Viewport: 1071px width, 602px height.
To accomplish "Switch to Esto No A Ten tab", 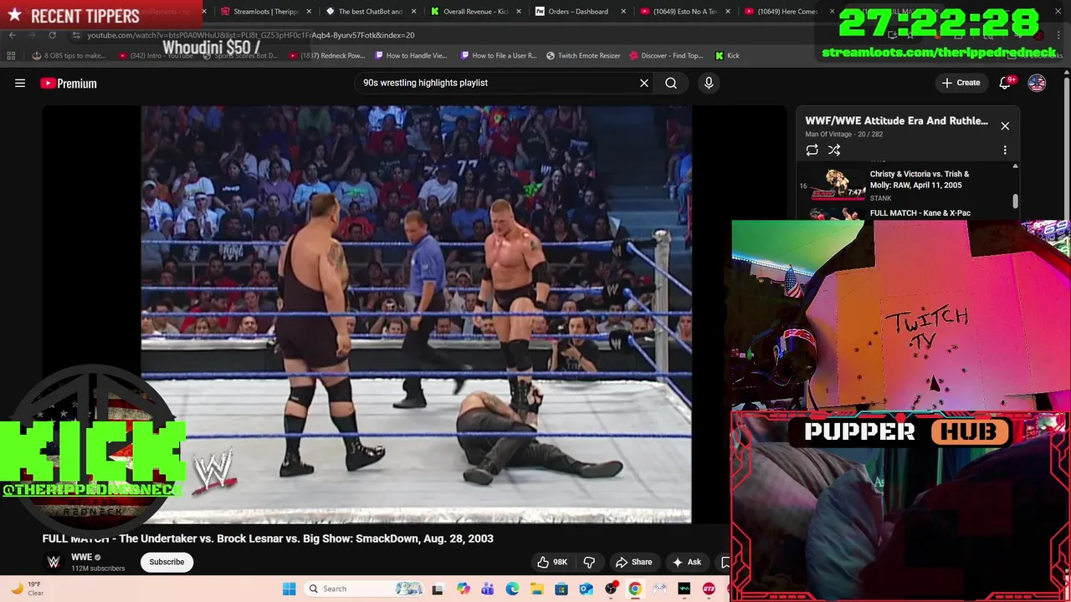I will point(684,12).
